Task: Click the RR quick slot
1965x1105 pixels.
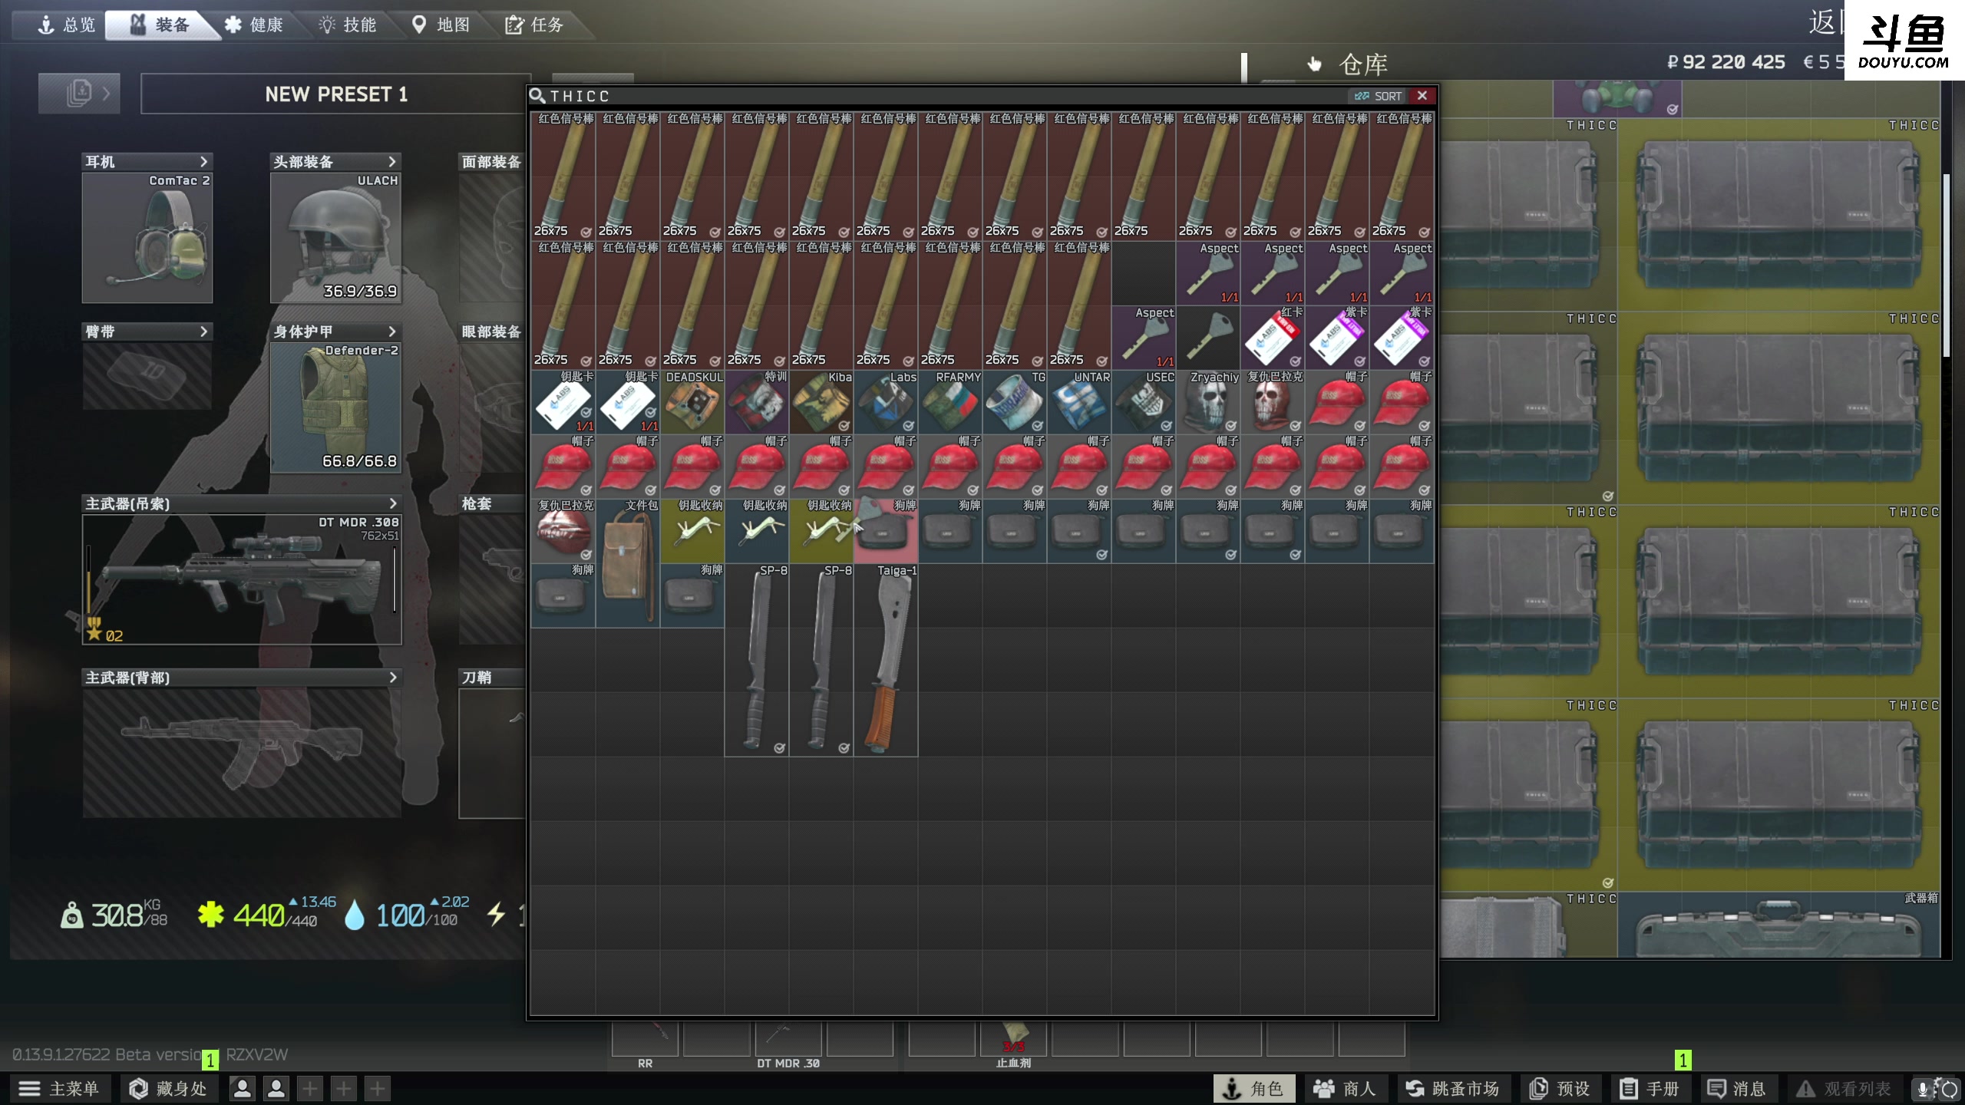Action: point(645,1040)
